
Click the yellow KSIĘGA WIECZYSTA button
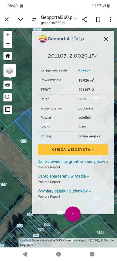(x=73, y=150)
